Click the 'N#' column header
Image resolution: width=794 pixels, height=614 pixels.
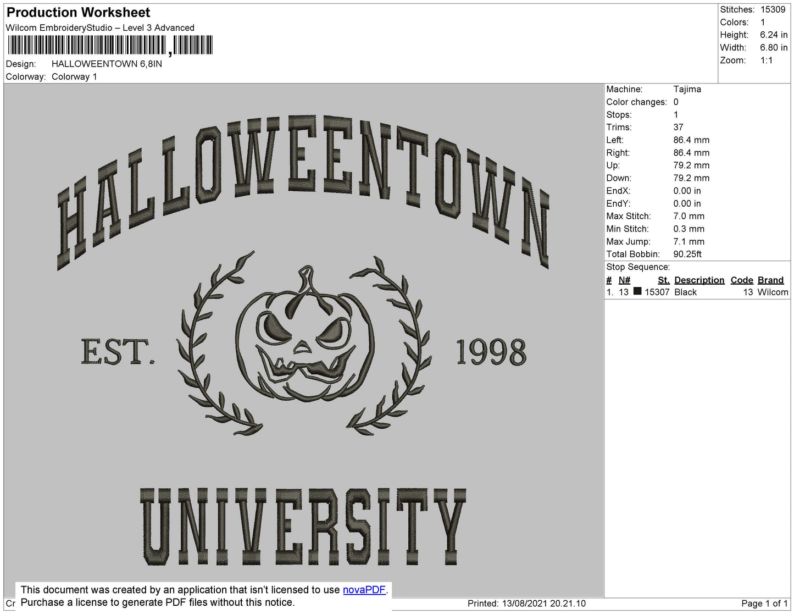point(624,280)
